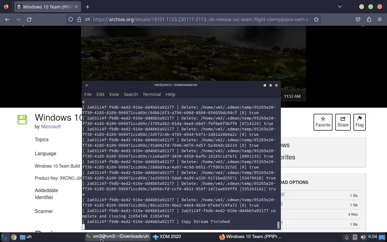Bookmark page with the star icon
The image size is (387, 242).
[316, 19]
